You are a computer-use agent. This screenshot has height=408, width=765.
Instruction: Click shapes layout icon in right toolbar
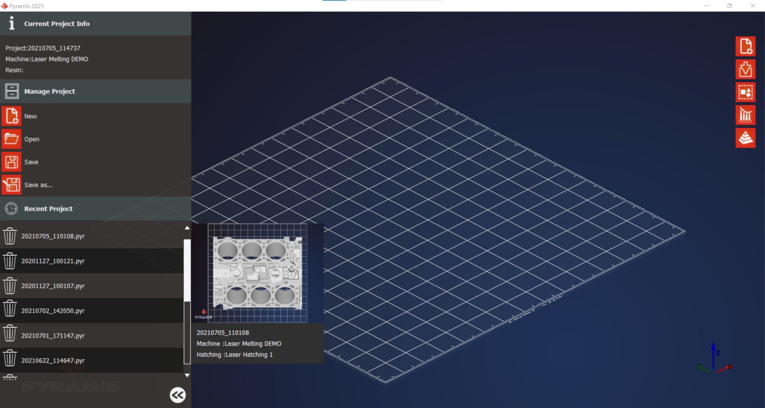(x=745, y=92)
